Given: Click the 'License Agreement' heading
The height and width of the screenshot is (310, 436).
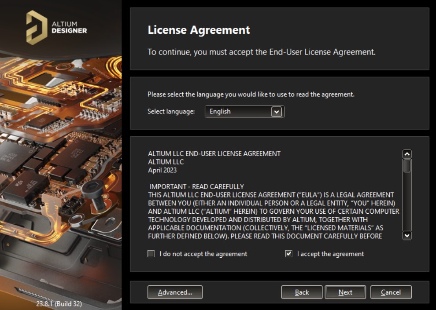Looking at the screenshot, I should pos(199,30).
